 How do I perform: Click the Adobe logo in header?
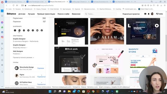(159, 14)
